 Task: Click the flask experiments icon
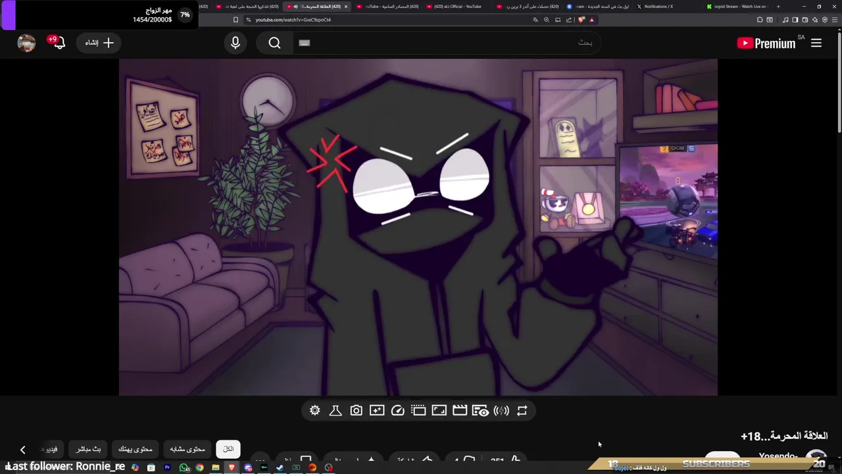coord(335,411)
